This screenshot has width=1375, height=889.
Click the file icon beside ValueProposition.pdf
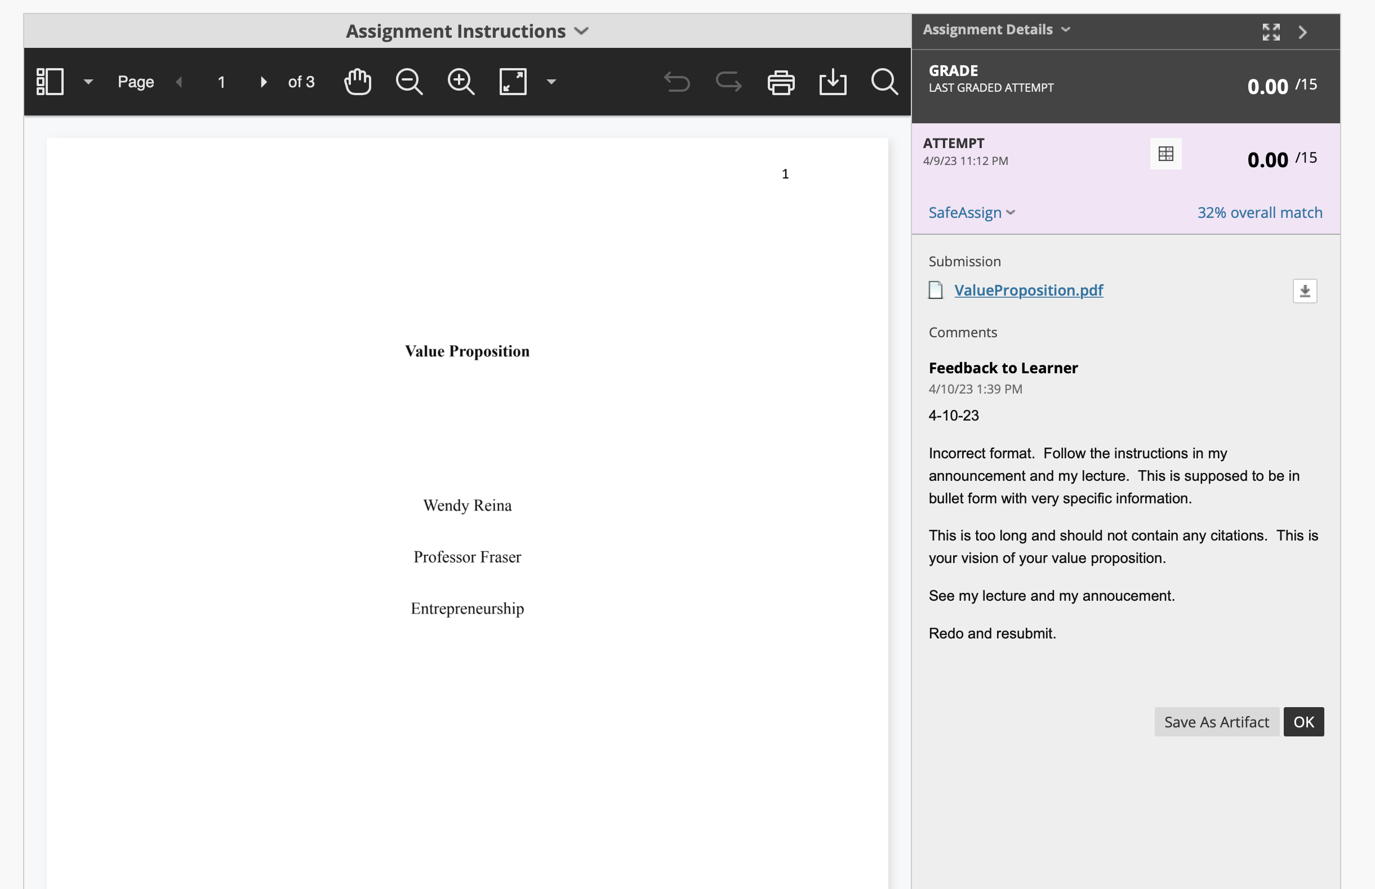coord(936,290)
